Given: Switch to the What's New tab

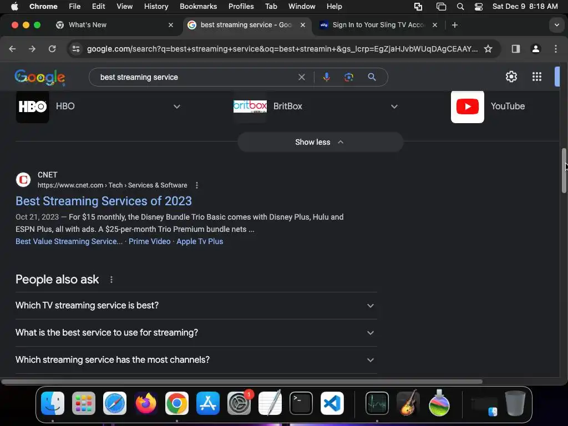Looking at the screenshot, I should [114, 25].
